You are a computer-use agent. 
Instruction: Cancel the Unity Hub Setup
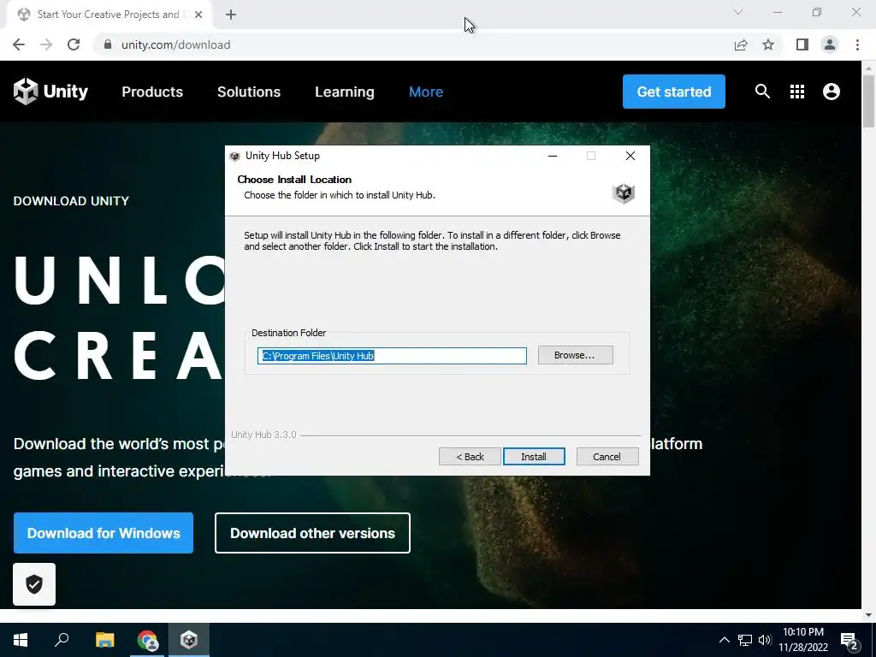pos(607,457)
